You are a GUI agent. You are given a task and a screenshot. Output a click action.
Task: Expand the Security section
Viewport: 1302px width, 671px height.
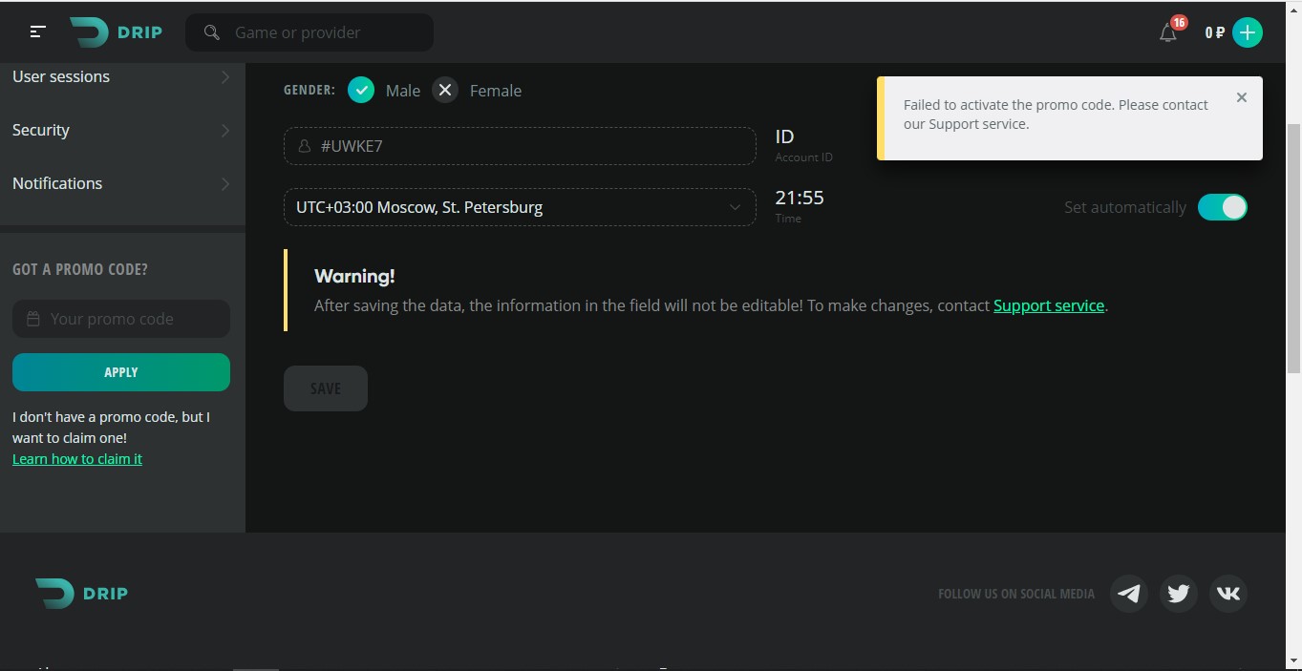[x=121, y=130]
